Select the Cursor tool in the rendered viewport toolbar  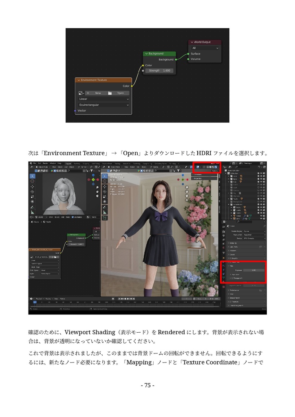click(105, 181)
